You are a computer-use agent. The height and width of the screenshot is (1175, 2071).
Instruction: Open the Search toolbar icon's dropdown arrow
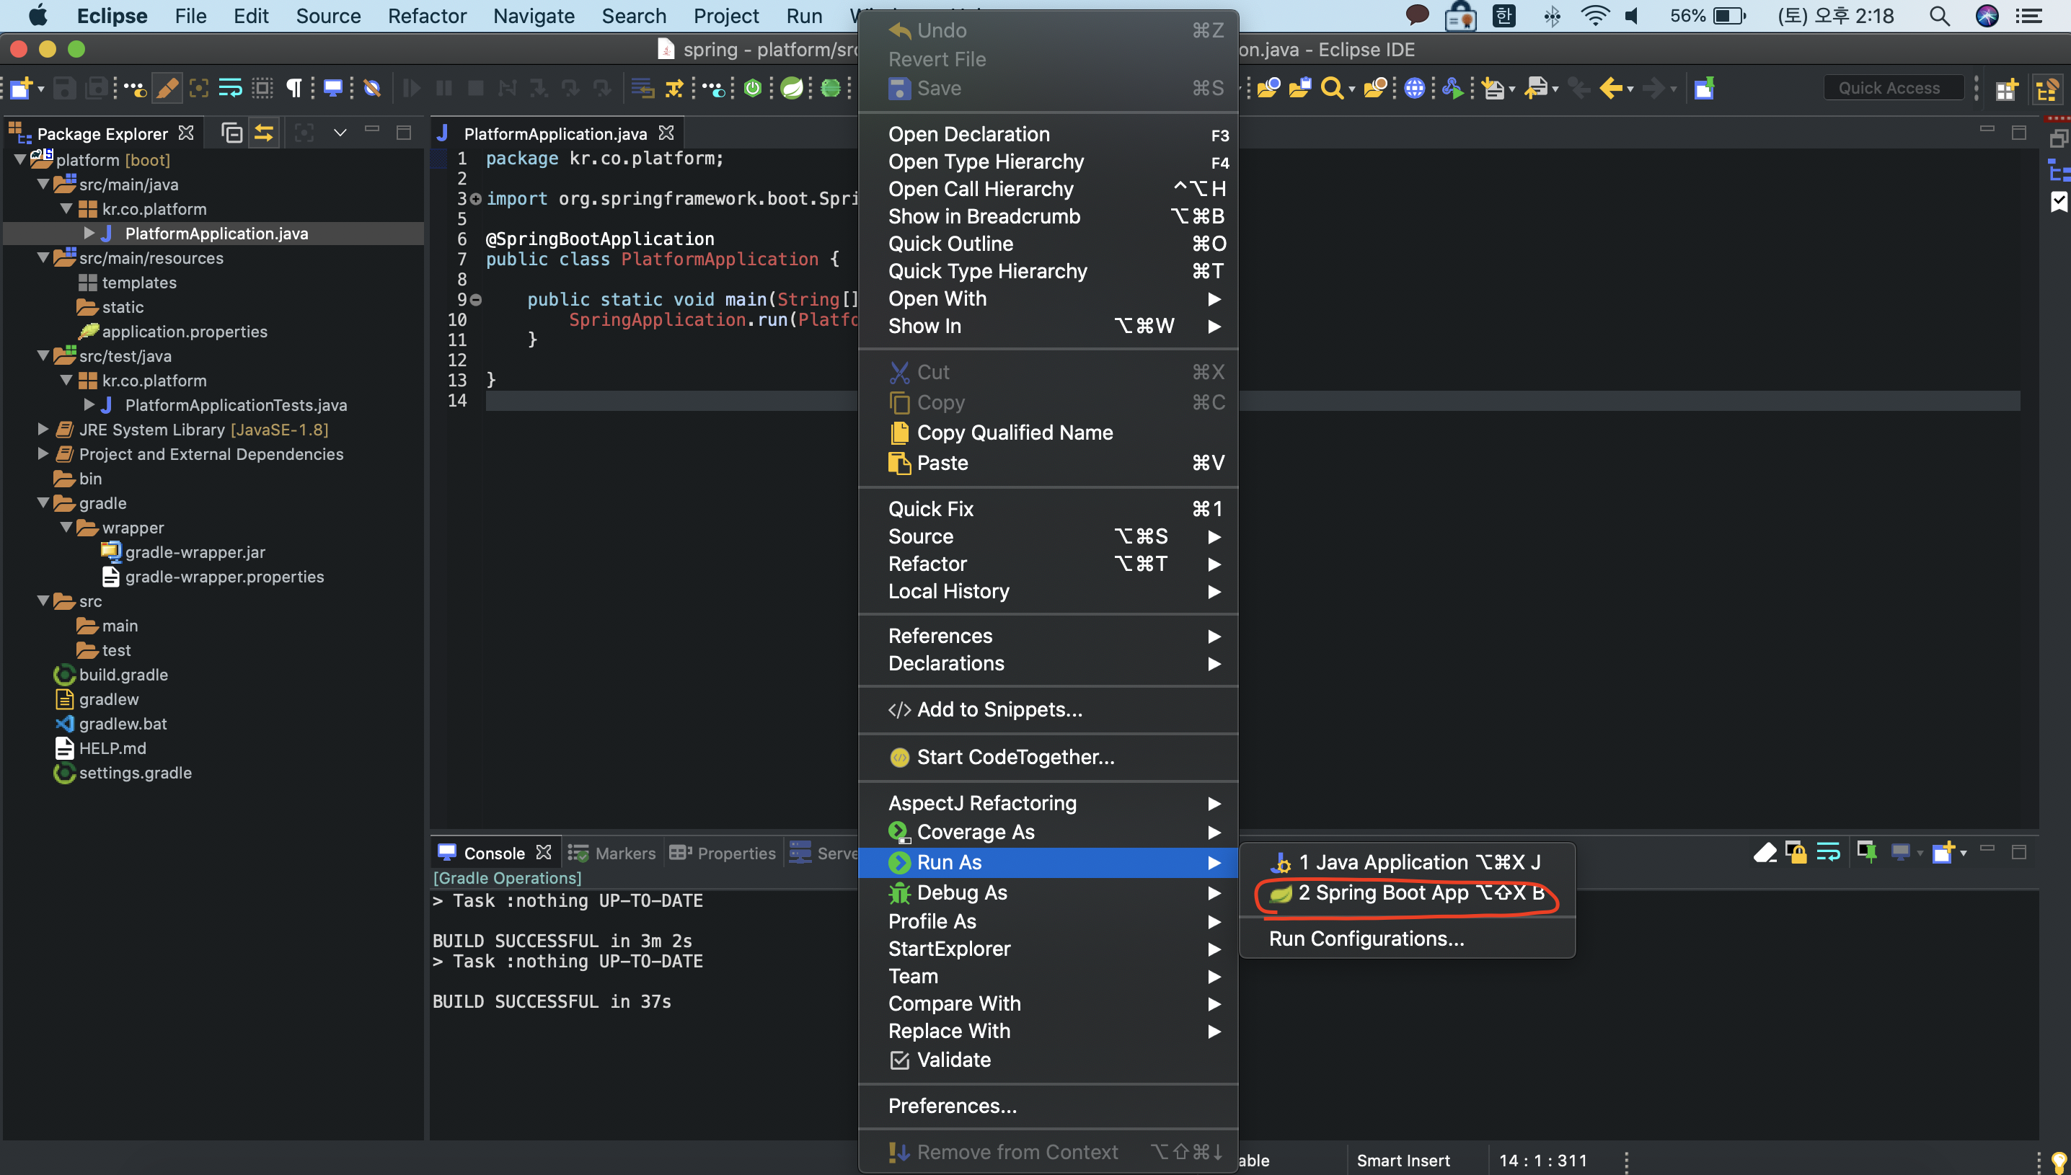[1352, 89]
